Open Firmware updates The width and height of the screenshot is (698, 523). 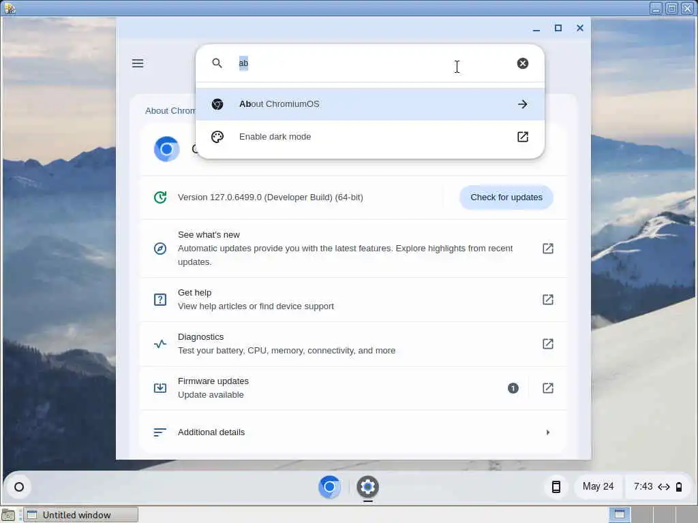coord(354,387)
